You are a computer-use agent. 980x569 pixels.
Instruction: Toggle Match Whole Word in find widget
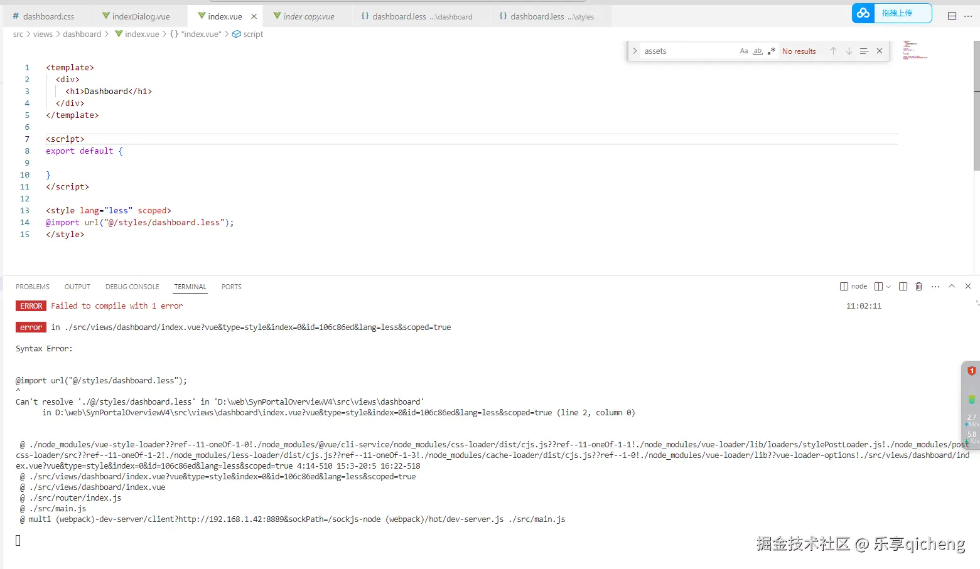tap(758, 51)
